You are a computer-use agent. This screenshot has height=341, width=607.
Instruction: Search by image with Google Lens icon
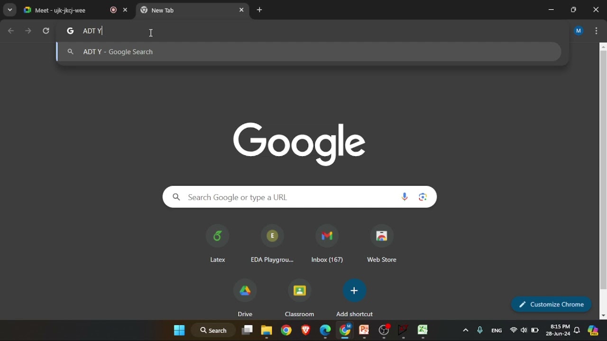coord(423,197)
